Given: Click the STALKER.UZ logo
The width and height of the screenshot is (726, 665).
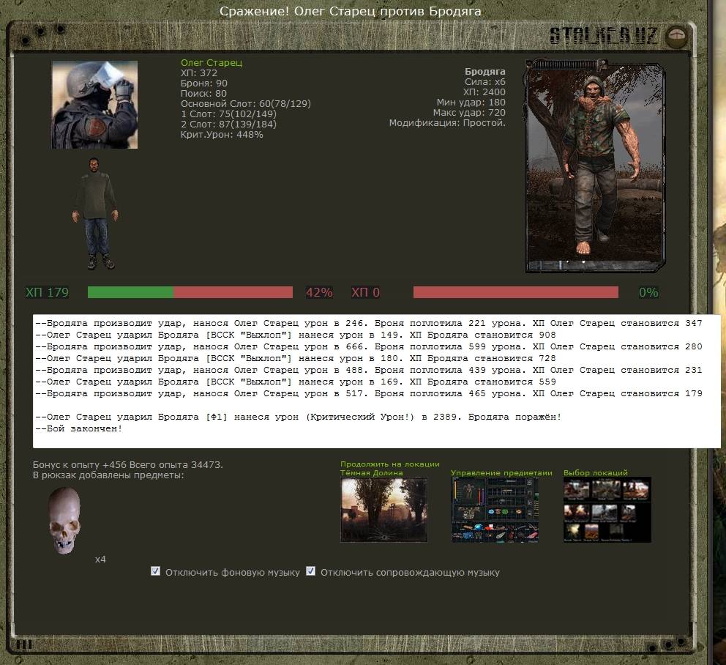Looking at the screenshot, I should 604,36.
